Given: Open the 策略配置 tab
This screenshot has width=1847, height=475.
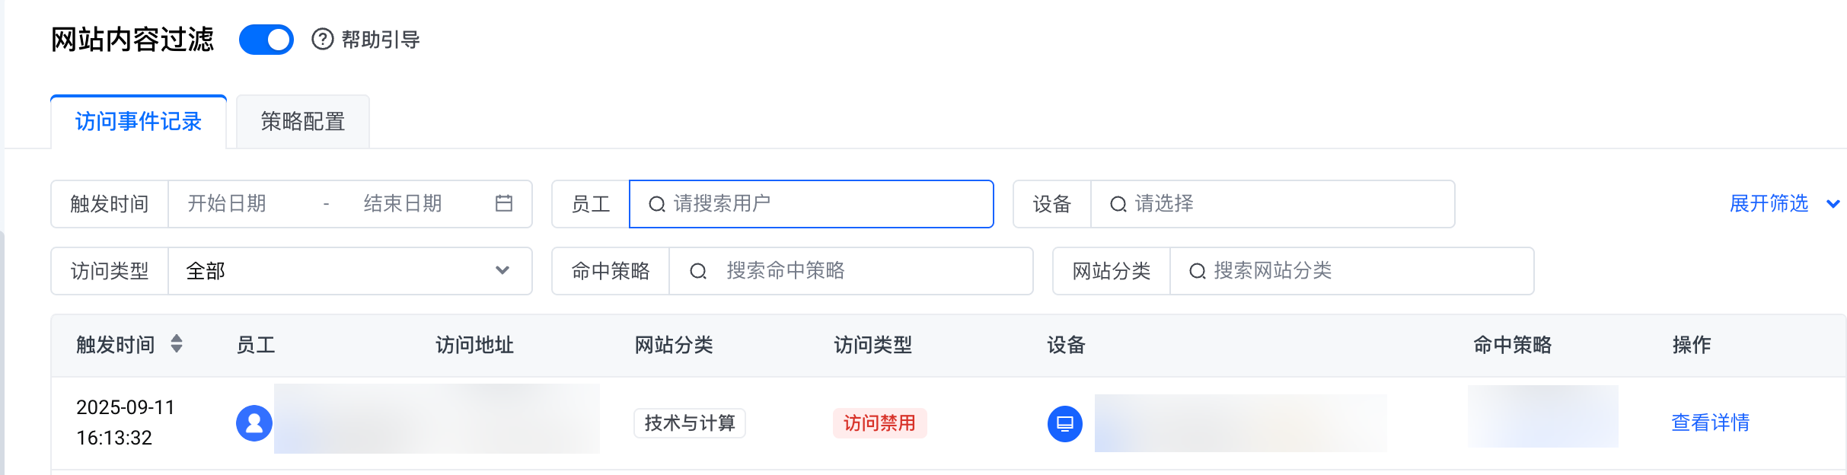Looking at the screenshot, I should (303, 122).
